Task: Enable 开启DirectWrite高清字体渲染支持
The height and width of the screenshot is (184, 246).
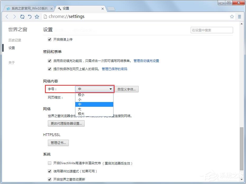Action: tap(49, 163)
